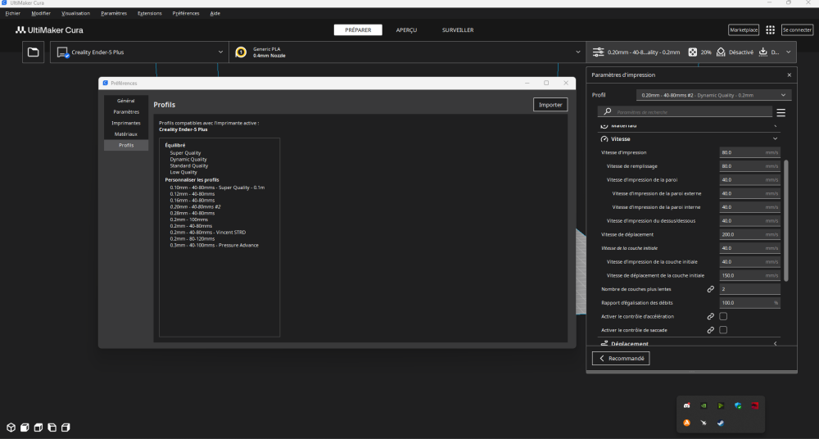The width and height of the screenshot is (819, 439).
Task: Switch to the APERÇU stage tab
Action: click(x=406, y=30)
